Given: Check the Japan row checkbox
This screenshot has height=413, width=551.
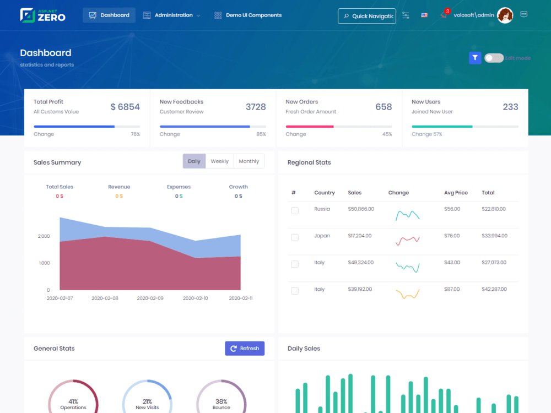Looking at the screenshot, I should [x=295, y=237].
